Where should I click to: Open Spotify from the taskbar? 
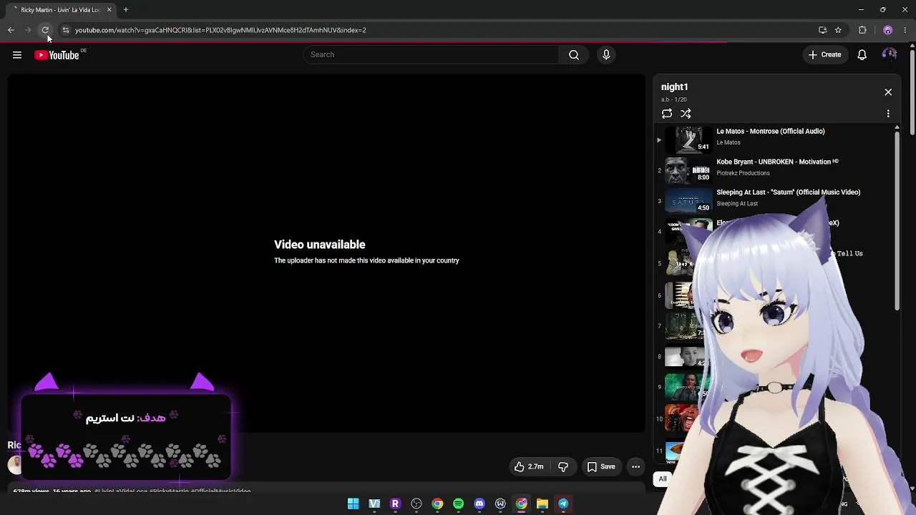click(x=458, y=504)
